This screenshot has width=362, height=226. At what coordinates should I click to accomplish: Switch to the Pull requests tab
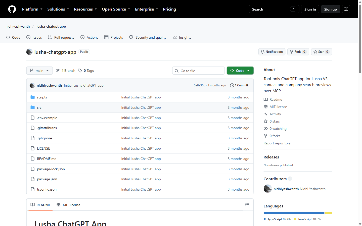(x=61, y=37)
